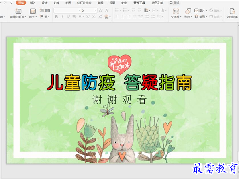
Task: Click the numbered list icon
Action: click(125, 10)
